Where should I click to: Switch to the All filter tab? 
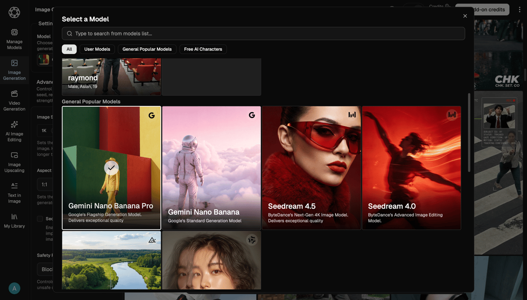coord(69,49)
